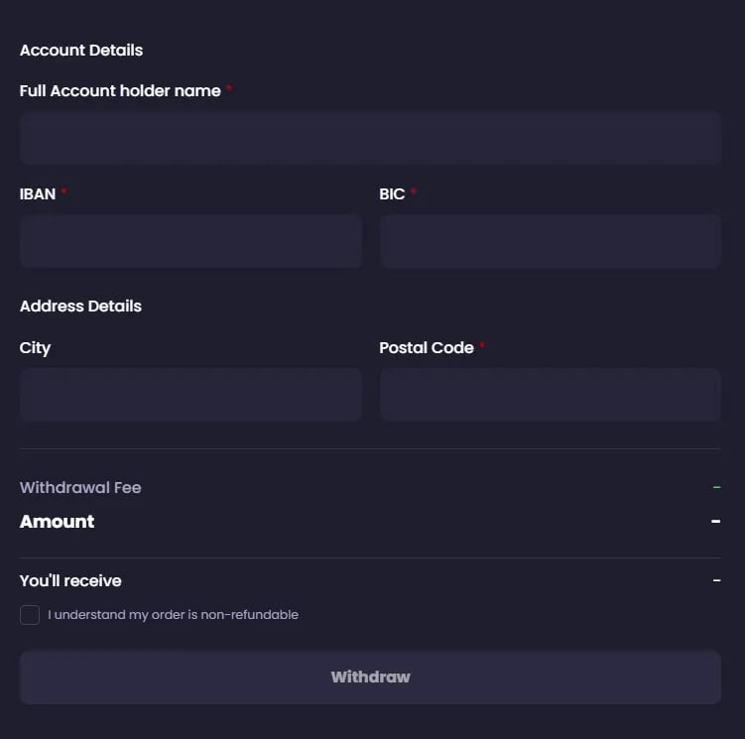Click into the City input field
This screenshot has width=745, height=739.
(190, 395)
